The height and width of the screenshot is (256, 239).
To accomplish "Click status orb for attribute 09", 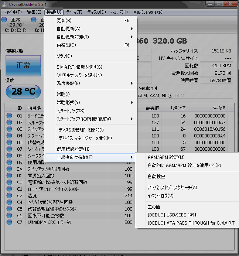I will 9,162.
